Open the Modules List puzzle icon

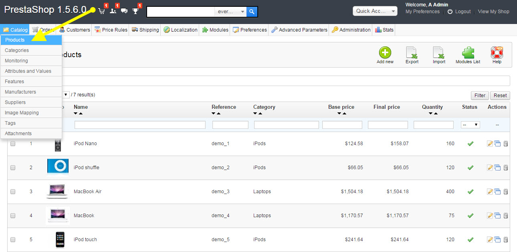tap(468, 53)
